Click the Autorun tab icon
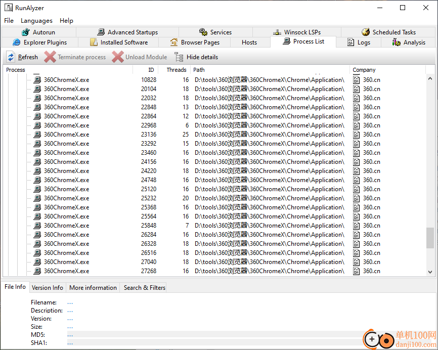 tap(26, 32)
